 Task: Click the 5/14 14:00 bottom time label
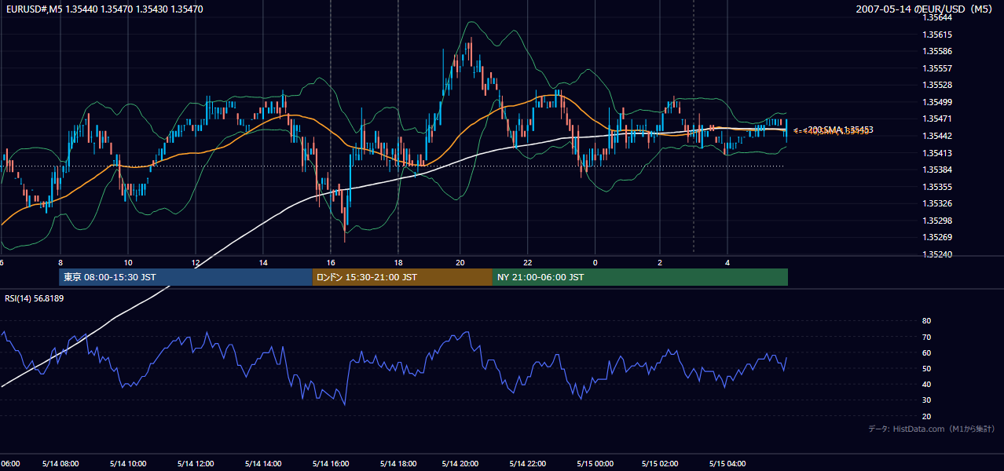point(263,464)
